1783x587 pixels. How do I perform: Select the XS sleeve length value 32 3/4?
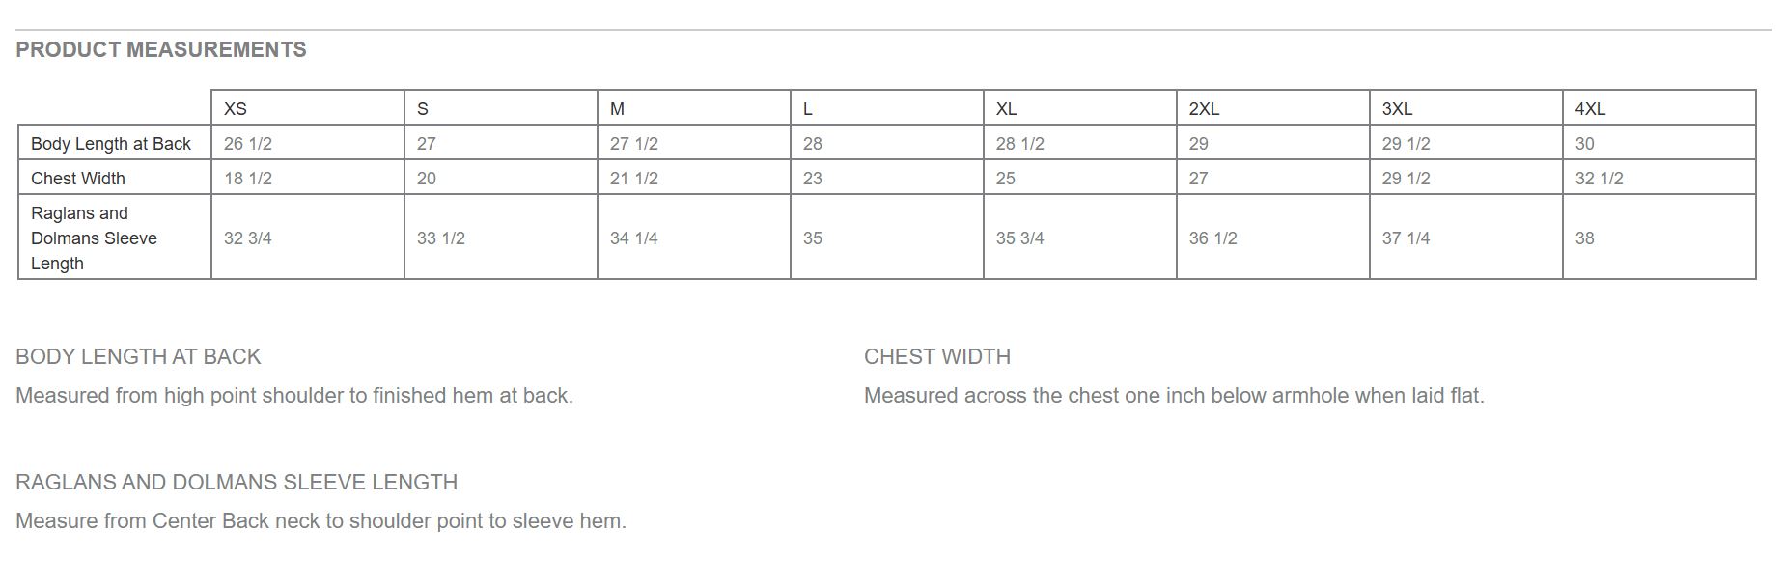[x=247, y=238]
